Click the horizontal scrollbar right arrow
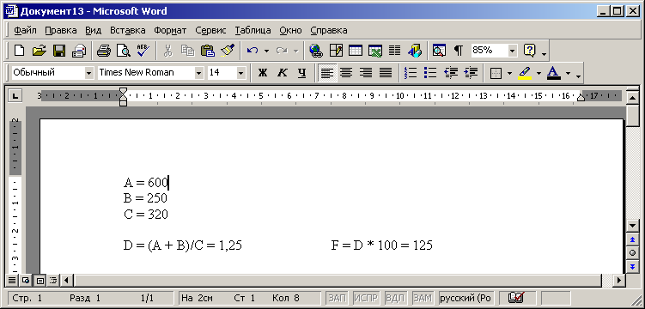 pos(618,281)
